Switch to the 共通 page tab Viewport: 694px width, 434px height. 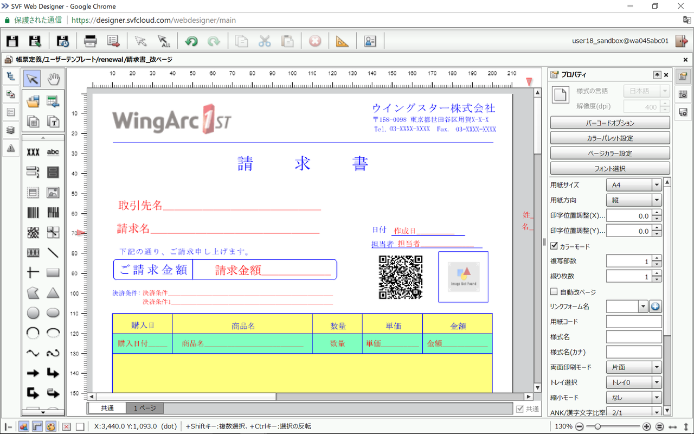click(x=107, y=409)
